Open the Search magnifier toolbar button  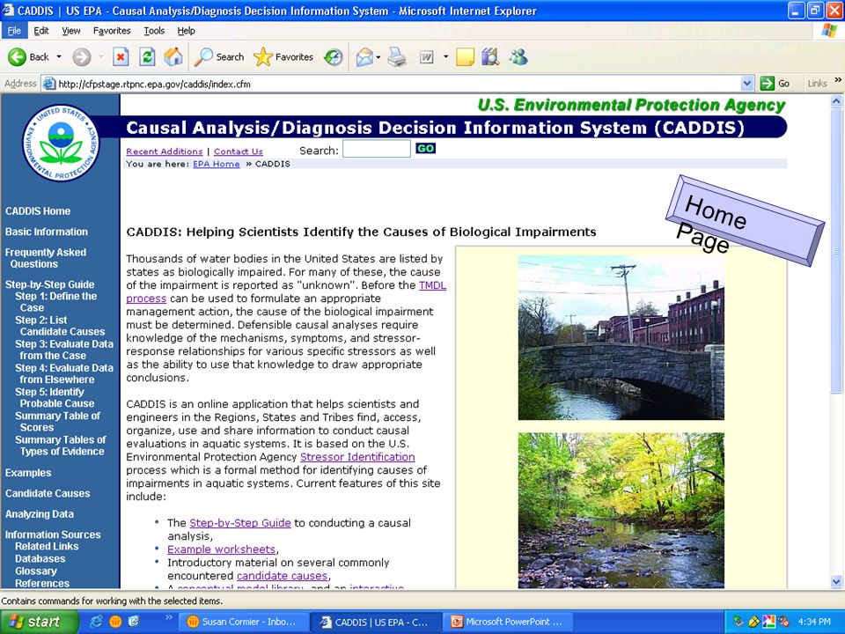pyautogui.click(x=219, y=56)
